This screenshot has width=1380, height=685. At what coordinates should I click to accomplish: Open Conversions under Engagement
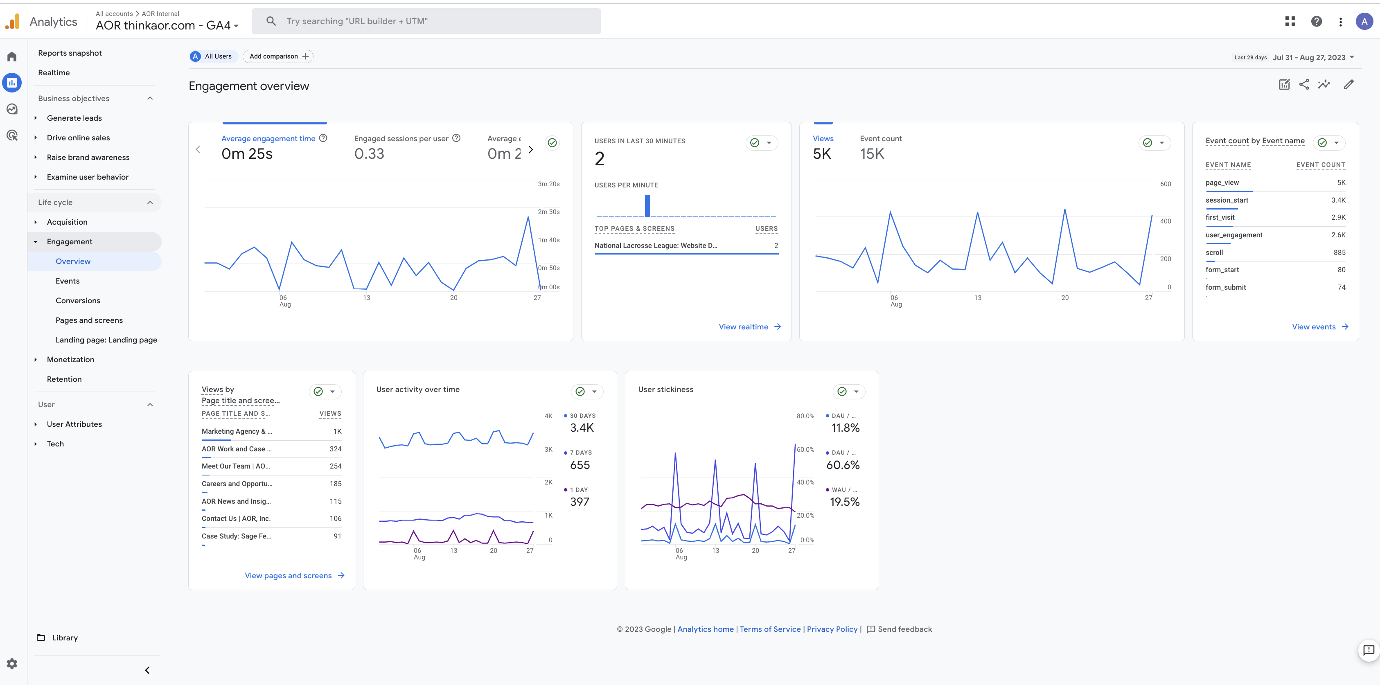[78, 300]
